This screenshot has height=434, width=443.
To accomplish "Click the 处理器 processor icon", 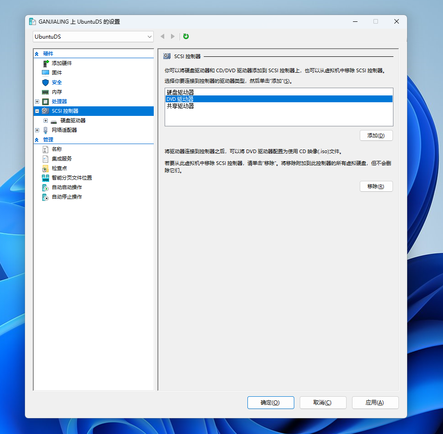I will [45, 102].
